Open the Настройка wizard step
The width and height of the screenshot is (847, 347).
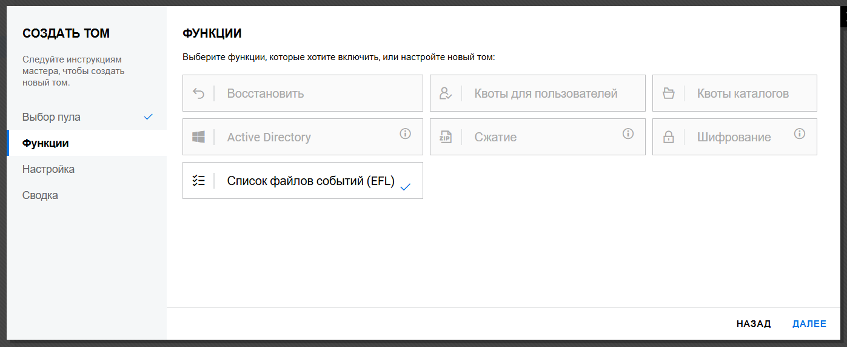(x=49, y=169)
